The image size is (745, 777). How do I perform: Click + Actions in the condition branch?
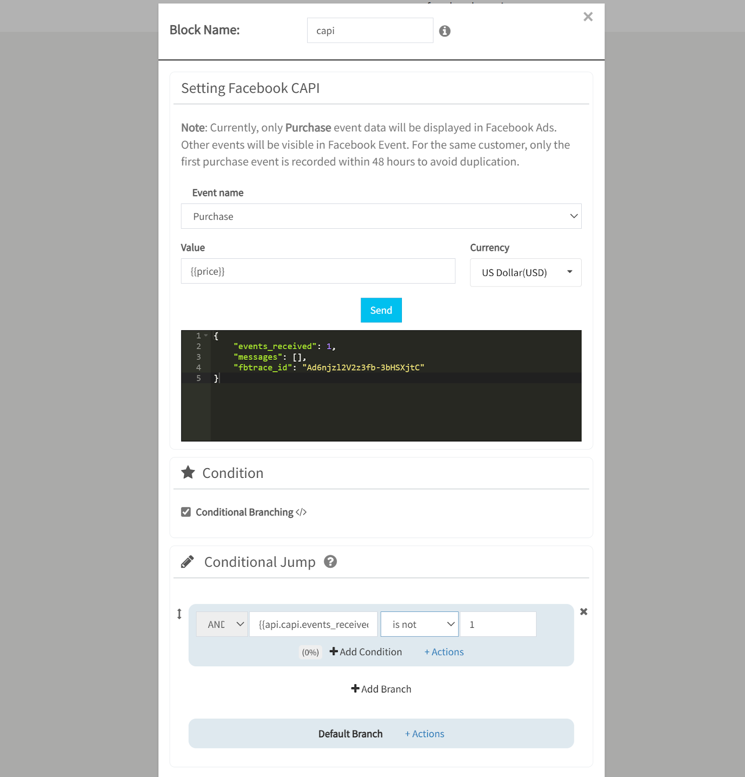click(x=444, y=652)
